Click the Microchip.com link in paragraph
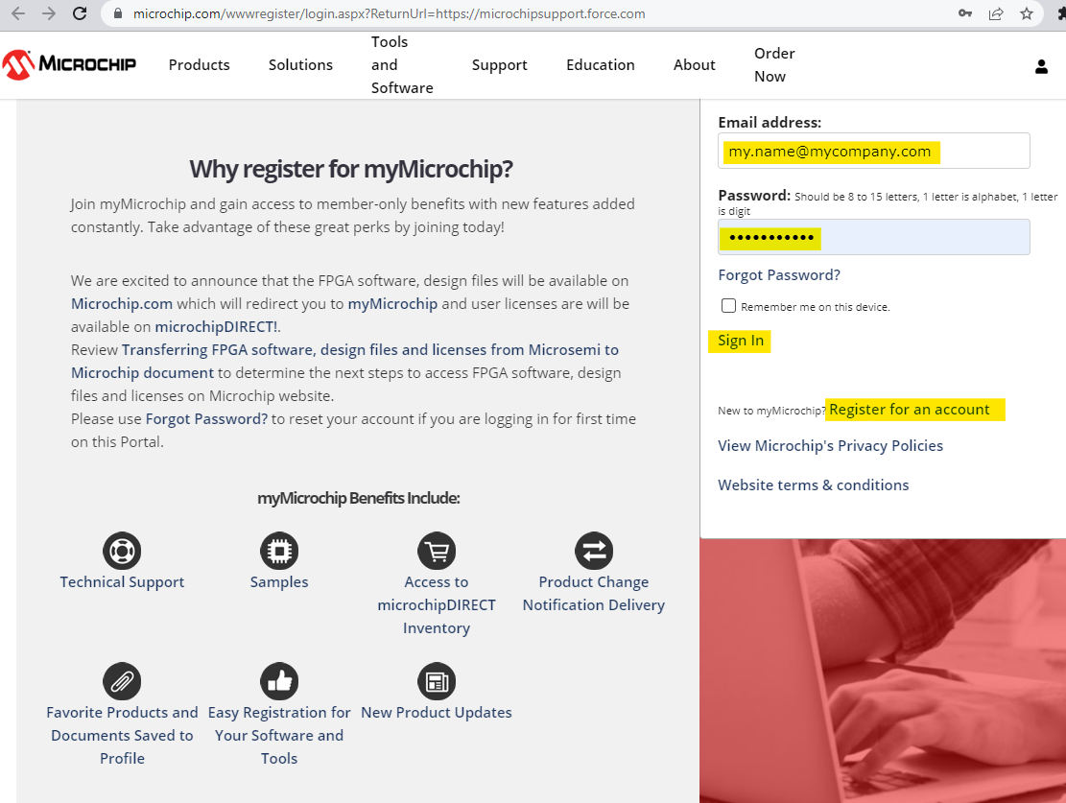 click(122, 303)
